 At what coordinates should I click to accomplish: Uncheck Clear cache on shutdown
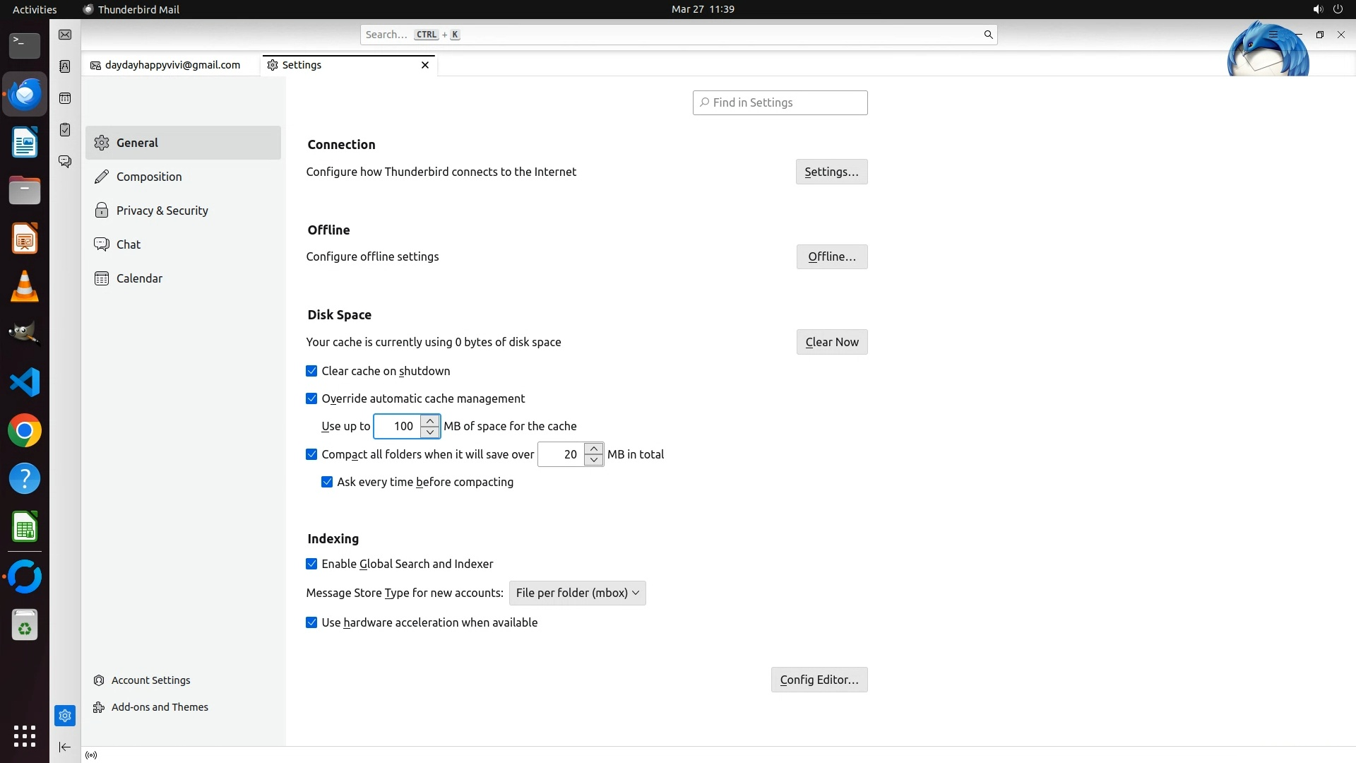point(311,371)
